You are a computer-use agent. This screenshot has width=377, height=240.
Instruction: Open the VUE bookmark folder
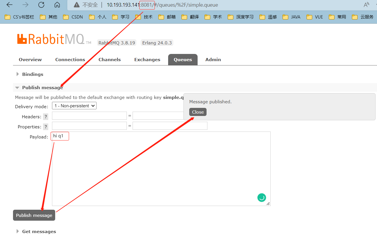315,17
